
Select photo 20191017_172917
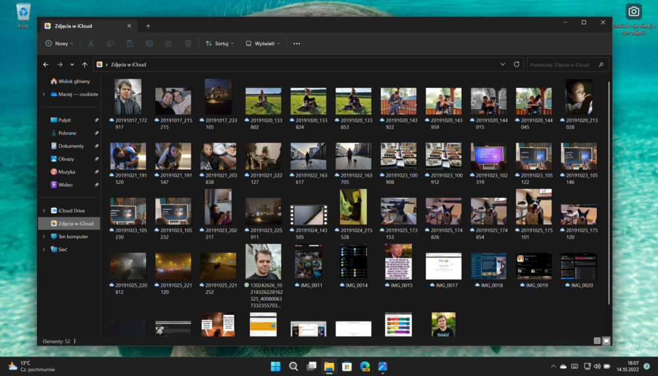tap(128, 104)
